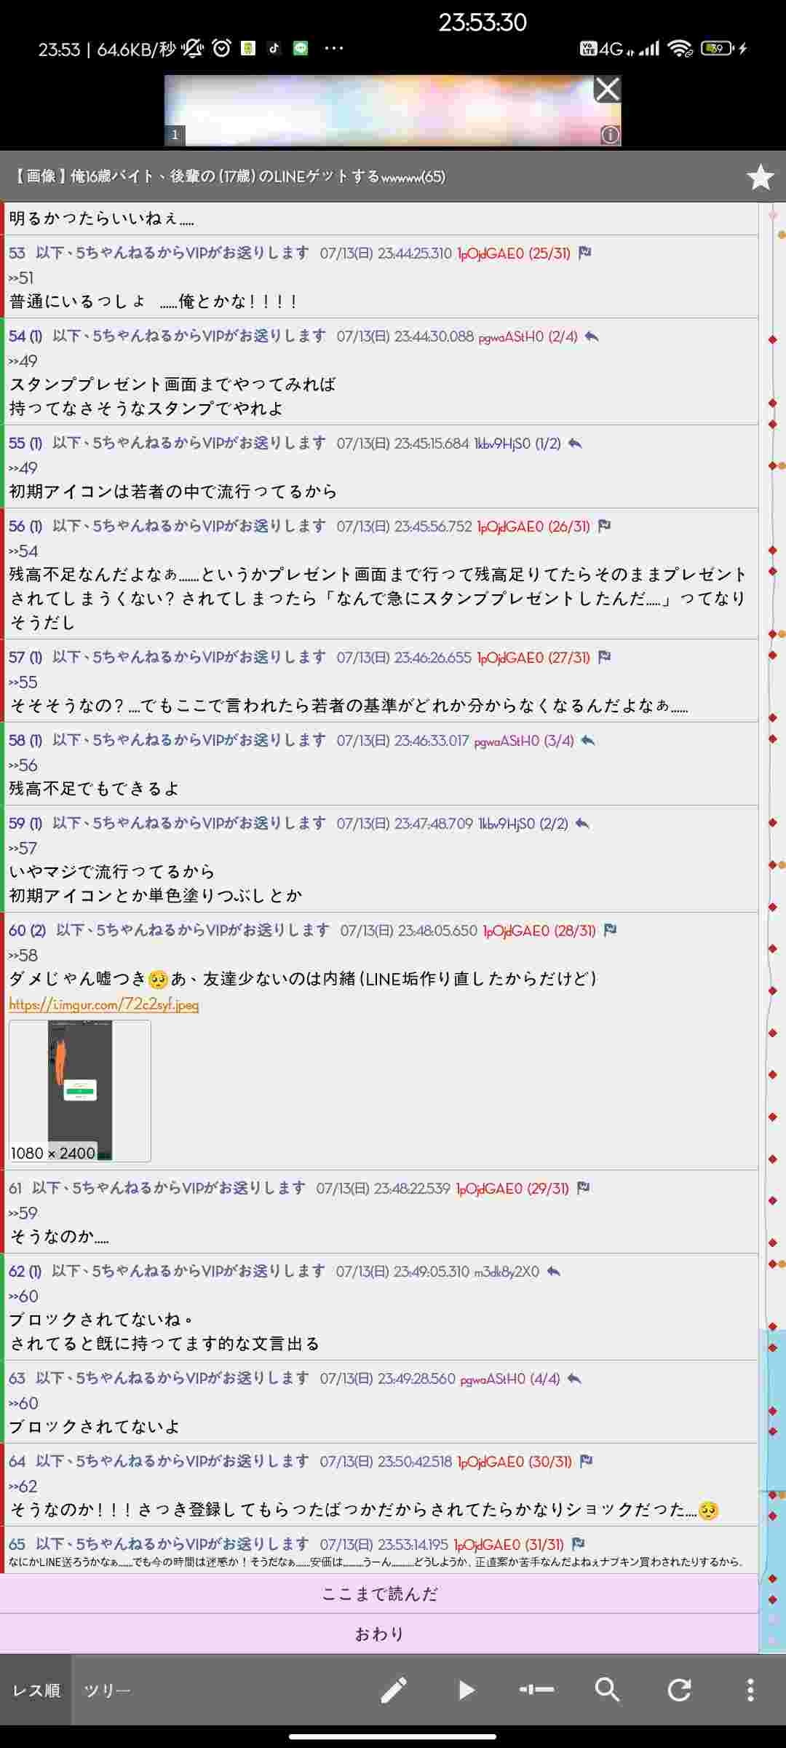
Task: Open the i.imgur.com/72c2syf.jpeg link
Action: [x=104, y=1004]
